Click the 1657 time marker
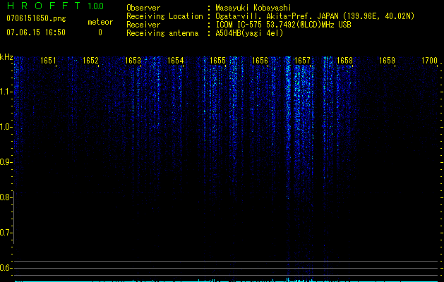 (x=302, y=61)
